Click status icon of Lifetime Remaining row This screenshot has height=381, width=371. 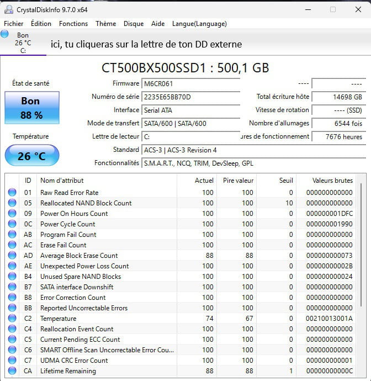click(12, 371)
